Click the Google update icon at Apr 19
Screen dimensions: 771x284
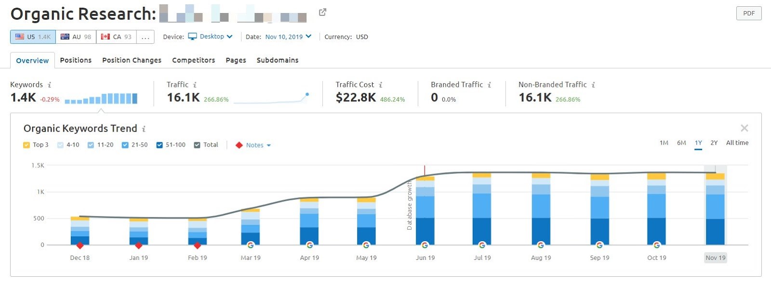[309, 245]
